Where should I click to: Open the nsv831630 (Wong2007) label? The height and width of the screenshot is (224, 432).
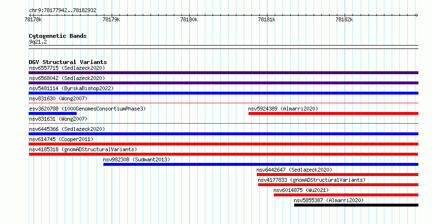(x=58, y=98)
